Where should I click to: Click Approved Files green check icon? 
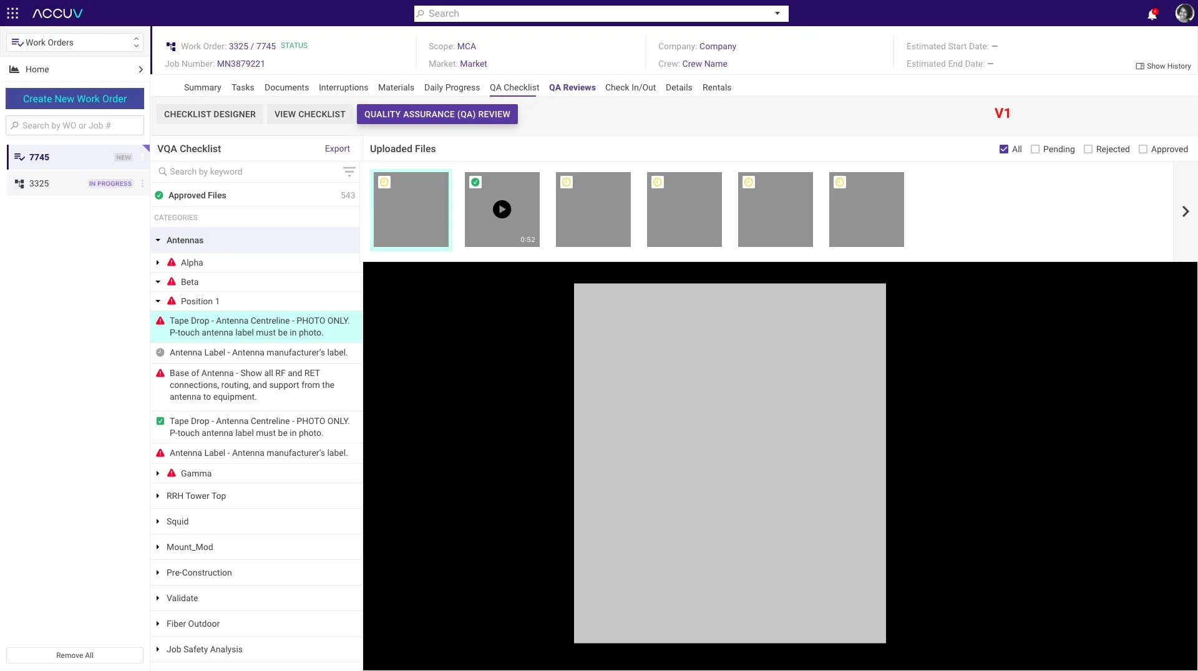tap(159, 195)
